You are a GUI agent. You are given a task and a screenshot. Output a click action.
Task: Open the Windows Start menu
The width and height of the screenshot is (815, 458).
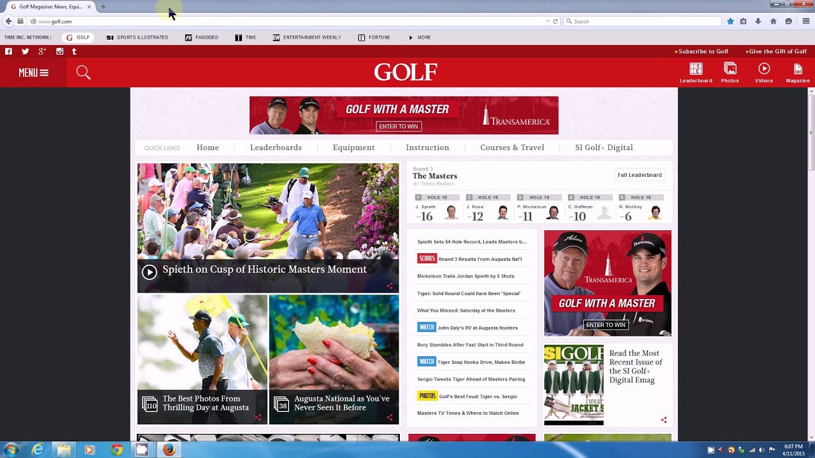click(11, 450)
